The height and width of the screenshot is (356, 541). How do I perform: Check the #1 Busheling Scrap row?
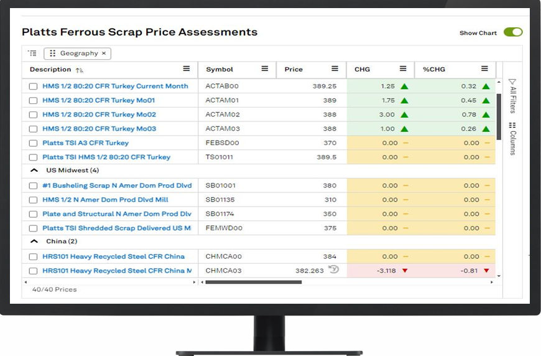point(33,185)
